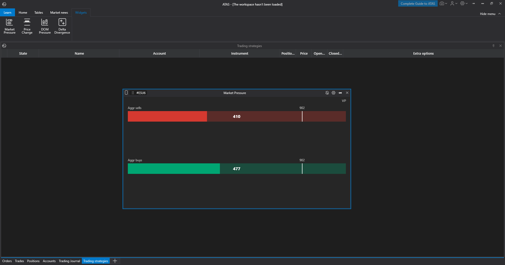Screen dimensions: 505x265
Task: Open the DOM Pressure widget
Action: click(x=45, y=26)
